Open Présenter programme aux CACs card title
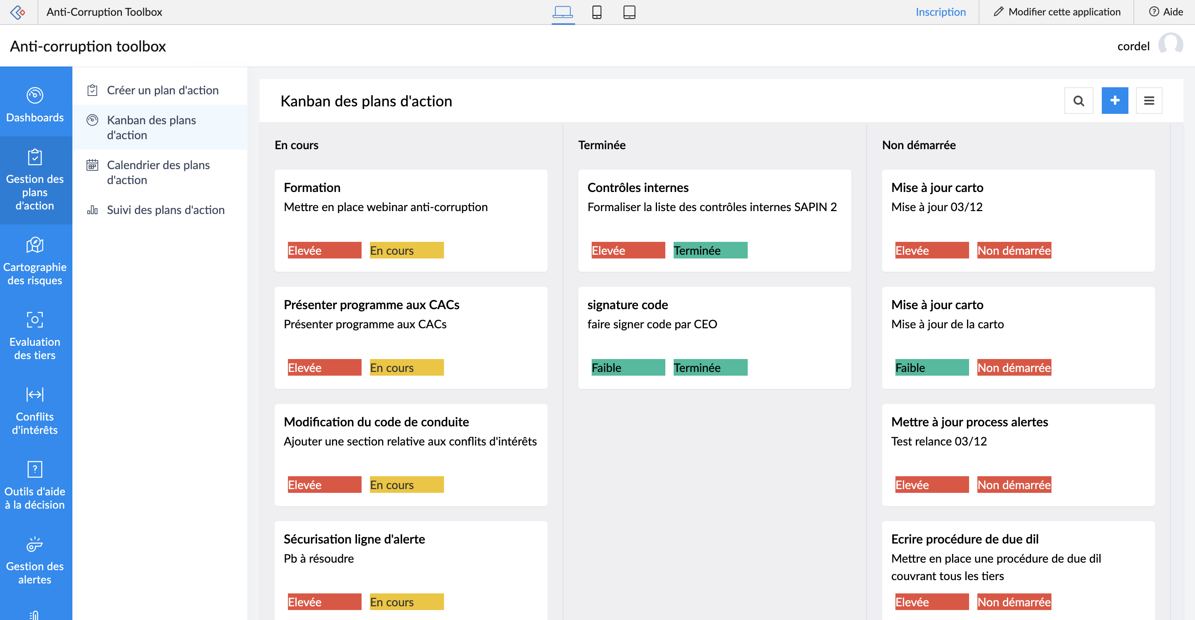Image resolution: width=1195 pixels, height=620 pixels. [371, 305]
